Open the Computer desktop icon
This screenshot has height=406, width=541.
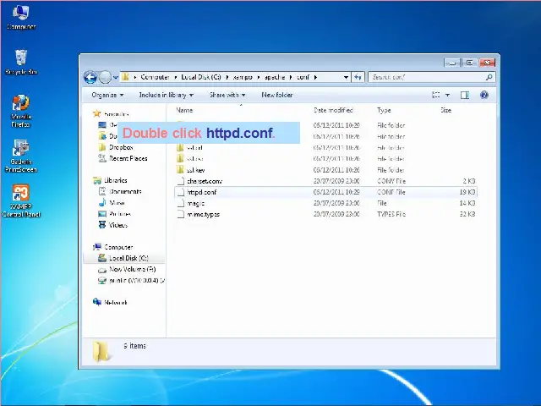point(21,17)
